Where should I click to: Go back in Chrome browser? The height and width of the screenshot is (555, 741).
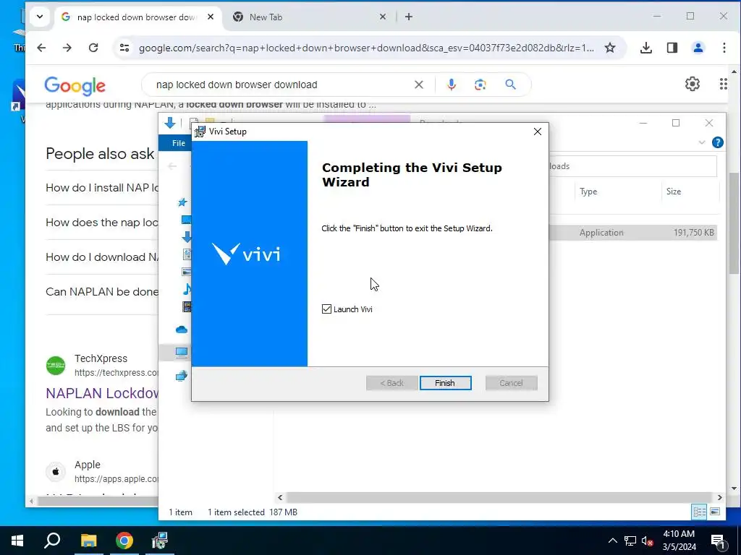tap(41, 48)
